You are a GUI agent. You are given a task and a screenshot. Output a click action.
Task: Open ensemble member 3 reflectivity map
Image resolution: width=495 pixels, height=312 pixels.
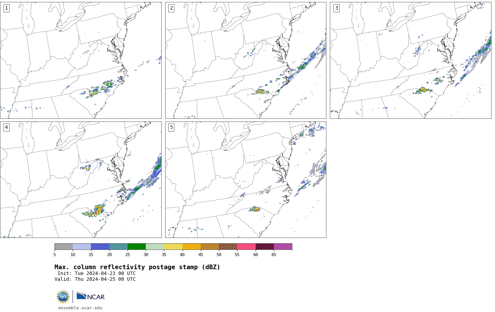pos(410,60)
